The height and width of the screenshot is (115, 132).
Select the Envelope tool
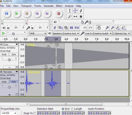tap(75, 11)
